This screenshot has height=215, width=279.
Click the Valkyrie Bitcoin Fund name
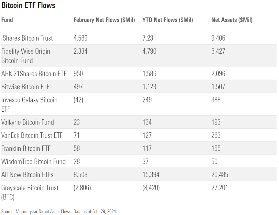pos(28,122)
